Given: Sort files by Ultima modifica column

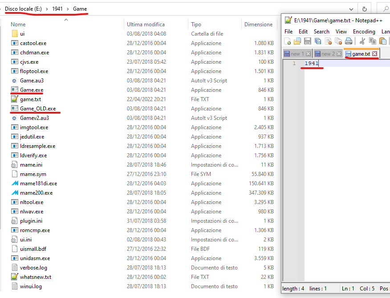Looking at the screenshot, I should coord(146,24).
